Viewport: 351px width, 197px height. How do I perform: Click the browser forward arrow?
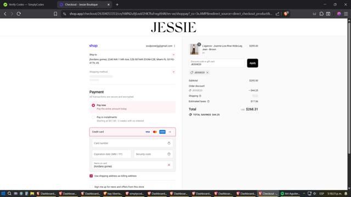coord(12,14)
